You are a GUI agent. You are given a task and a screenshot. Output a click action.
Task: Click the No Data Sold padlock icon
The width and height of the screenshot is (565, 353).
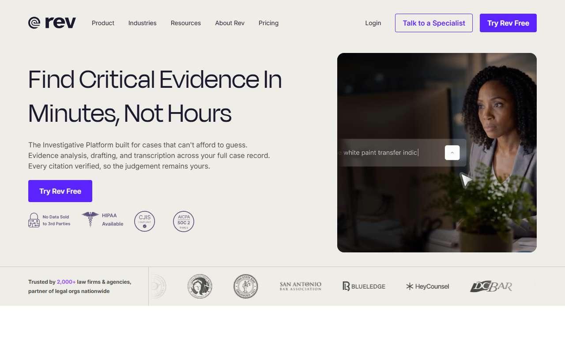coord(34,220)
